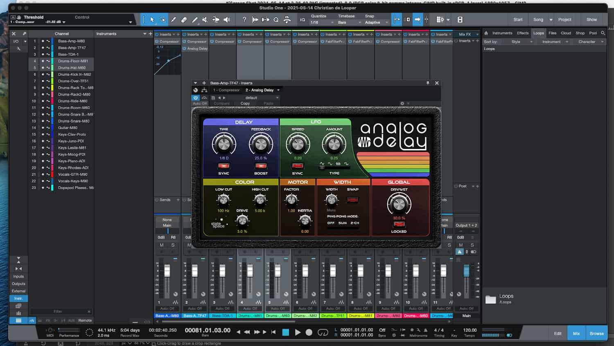
Task: Open the Snap Adaptive dropdown
Action: [x=377, y=22]
